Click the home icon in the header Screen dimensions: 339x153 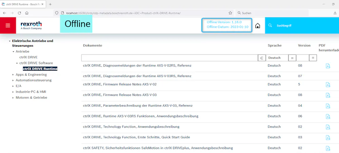click(258, 26)
